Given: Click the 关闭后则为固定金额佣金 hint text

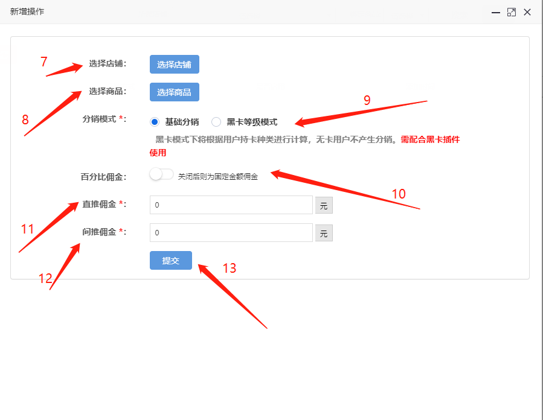Looking at the screenshot, I should tap(217, 177).
